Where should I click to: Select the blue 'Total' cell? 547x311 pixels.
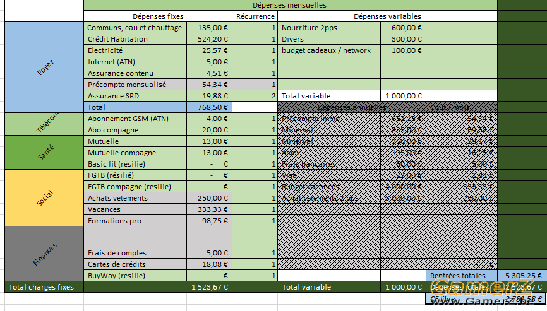(135, 107)
